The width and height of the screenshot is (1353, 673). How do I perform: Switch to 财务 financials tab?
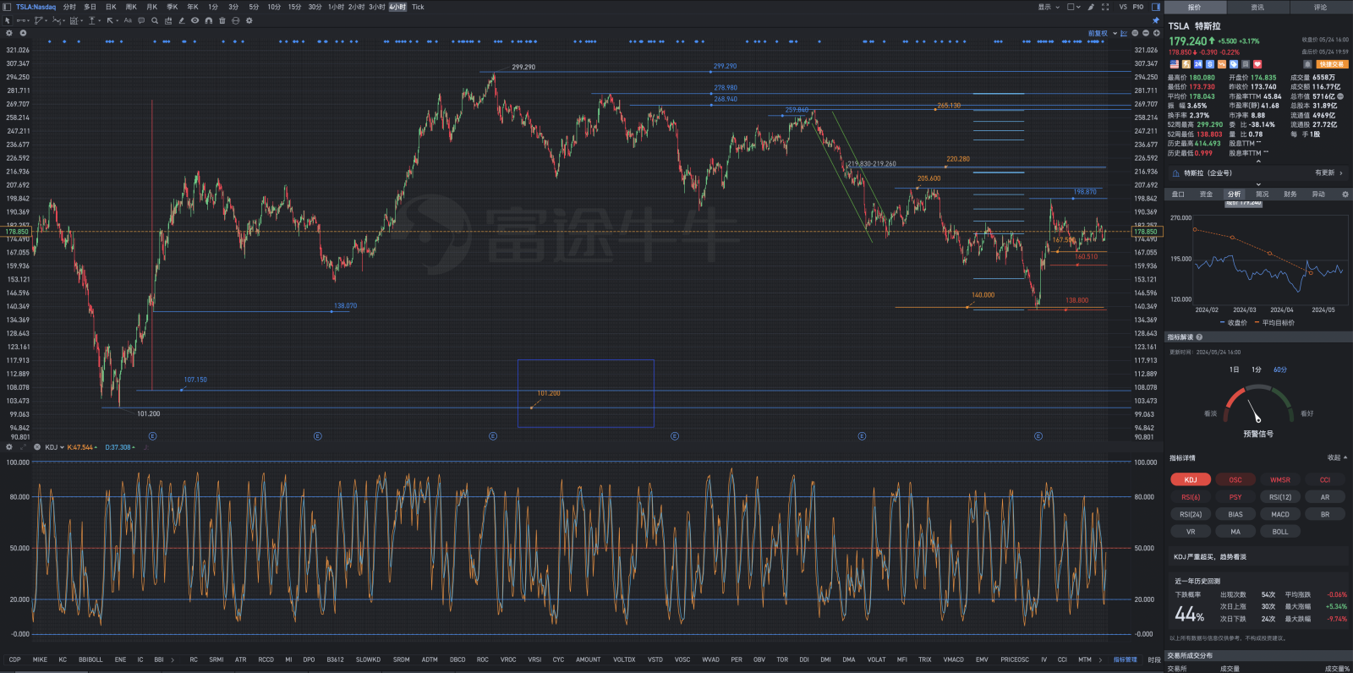coord(1290,194)
